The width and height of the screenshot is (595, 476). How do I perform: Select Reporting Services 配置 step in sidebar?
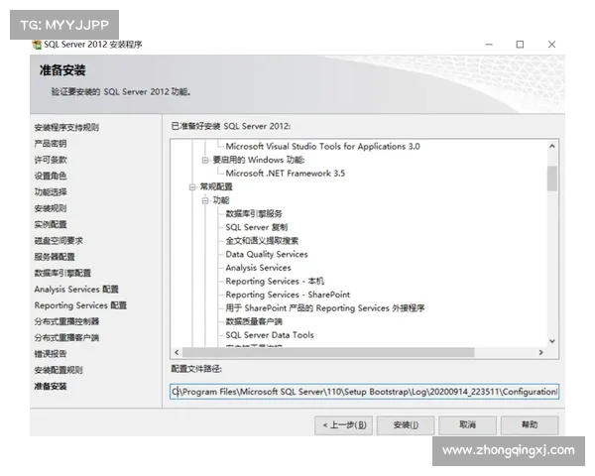(x=80, y=305)
